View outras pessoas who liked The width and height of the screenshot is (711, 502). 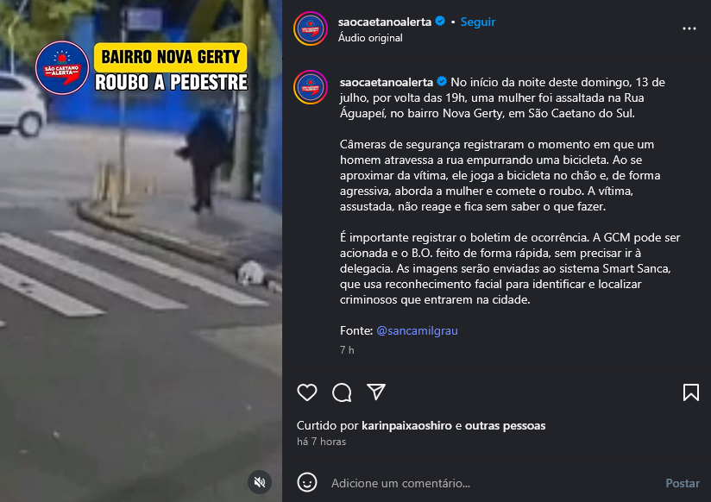point(505,425)
